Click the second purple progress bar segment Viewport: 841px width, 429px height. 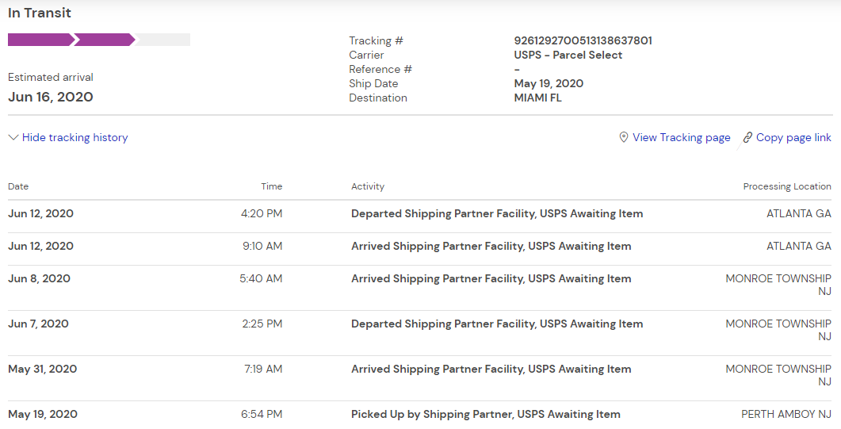pyautogui.click(x=103, y=40)
